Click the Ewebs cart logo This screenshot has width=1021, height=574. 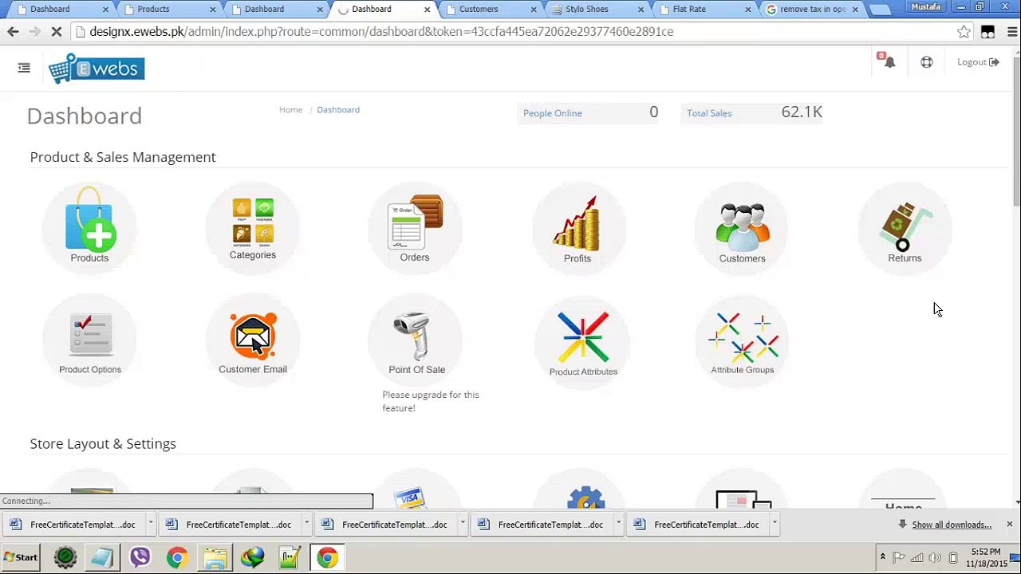pos(97,69)
